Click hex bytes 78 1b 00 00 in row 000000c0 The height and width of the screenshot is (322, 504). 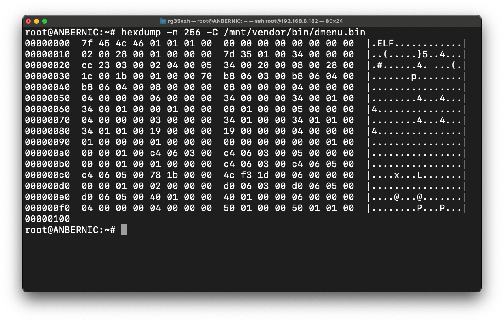[x=181, y=175]
